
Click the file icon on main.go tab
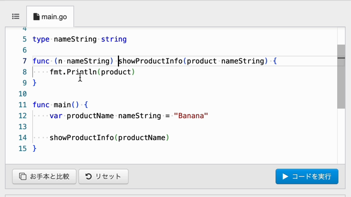point(36,16)
